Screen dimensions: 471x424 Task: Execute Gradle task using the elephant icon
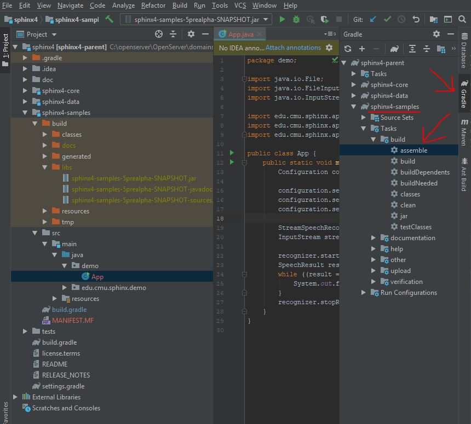[x=394, y=49]
